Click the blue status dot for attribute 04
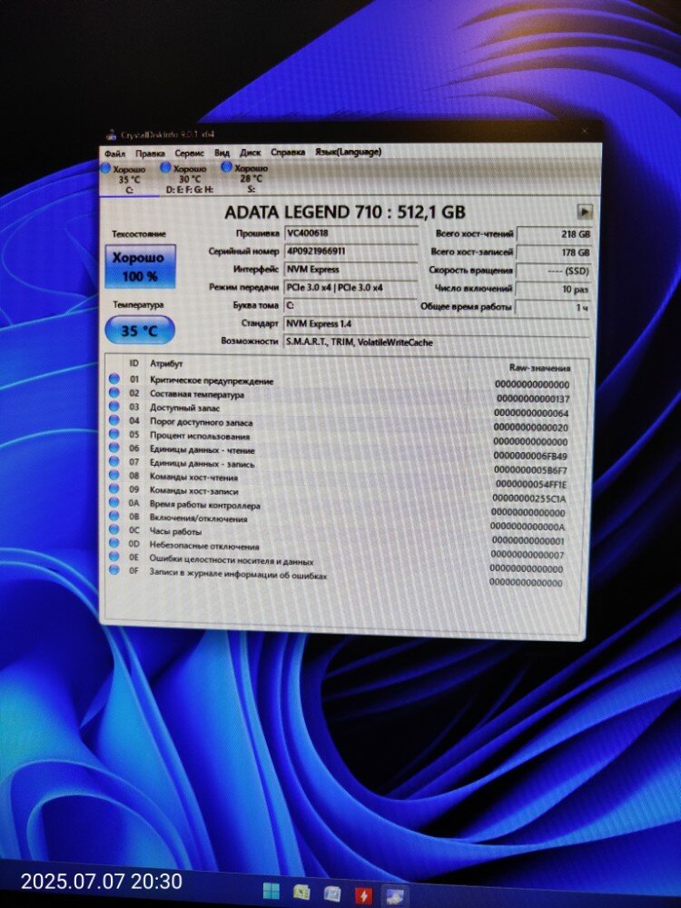Screen dimensions: 681x908 114,421
